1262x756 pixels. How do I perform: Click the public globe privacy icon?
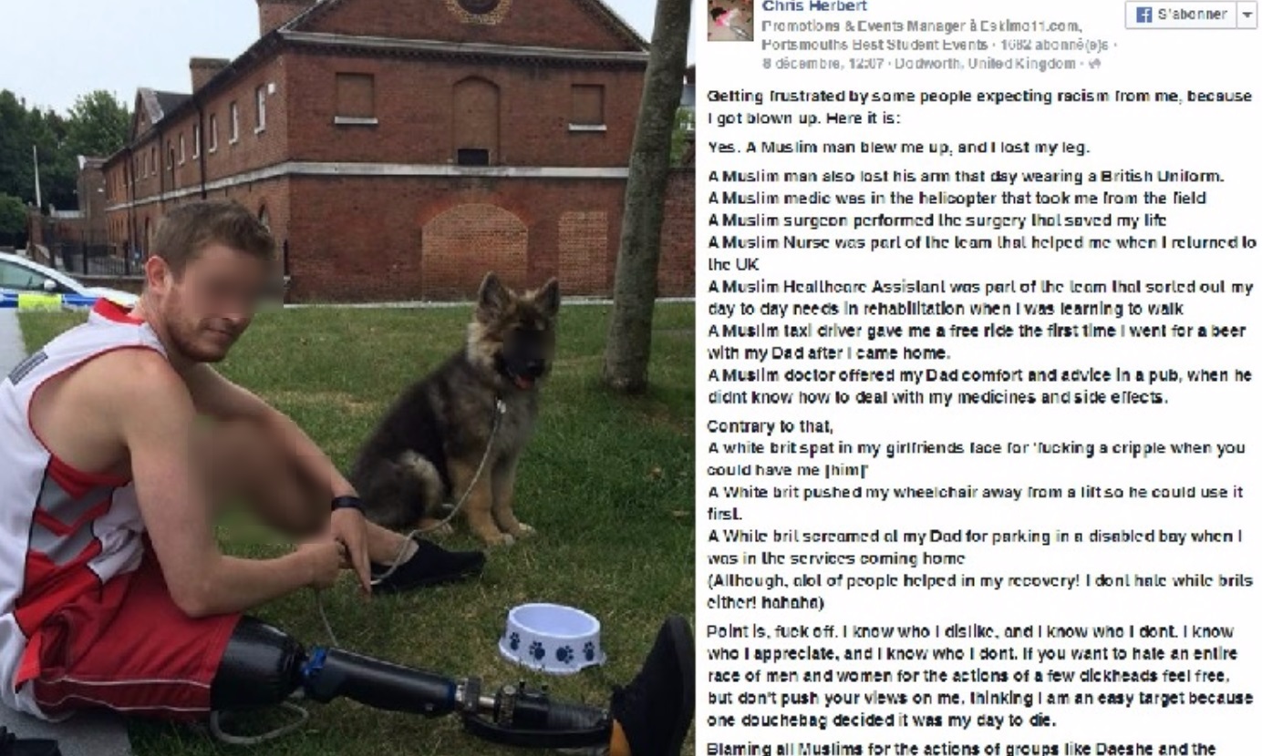[1095, 64]
